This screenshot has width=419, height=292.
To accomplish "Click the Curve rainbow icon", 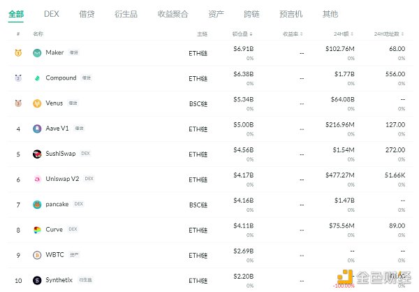I will point(37,229).
